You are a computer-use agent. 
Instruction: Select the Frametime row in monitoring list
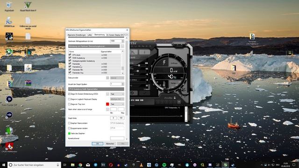point(95,67)
